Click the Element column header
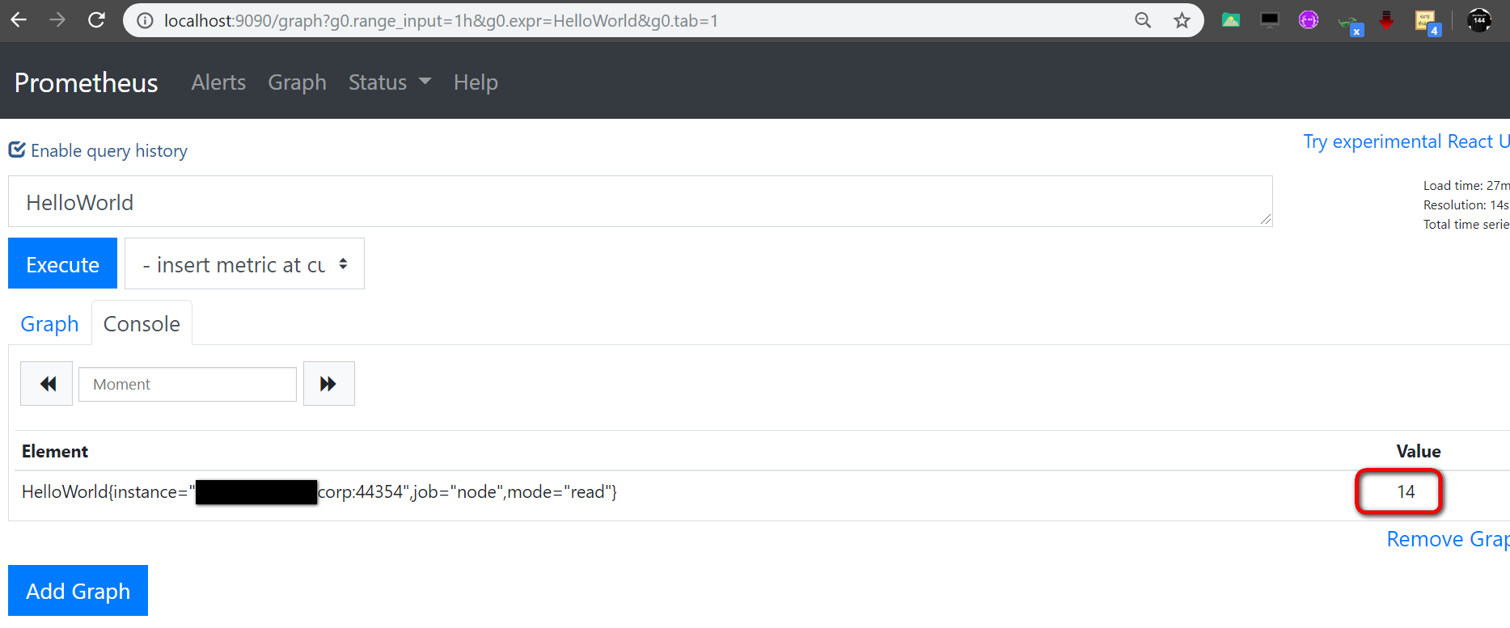 (x=55, y=451)
